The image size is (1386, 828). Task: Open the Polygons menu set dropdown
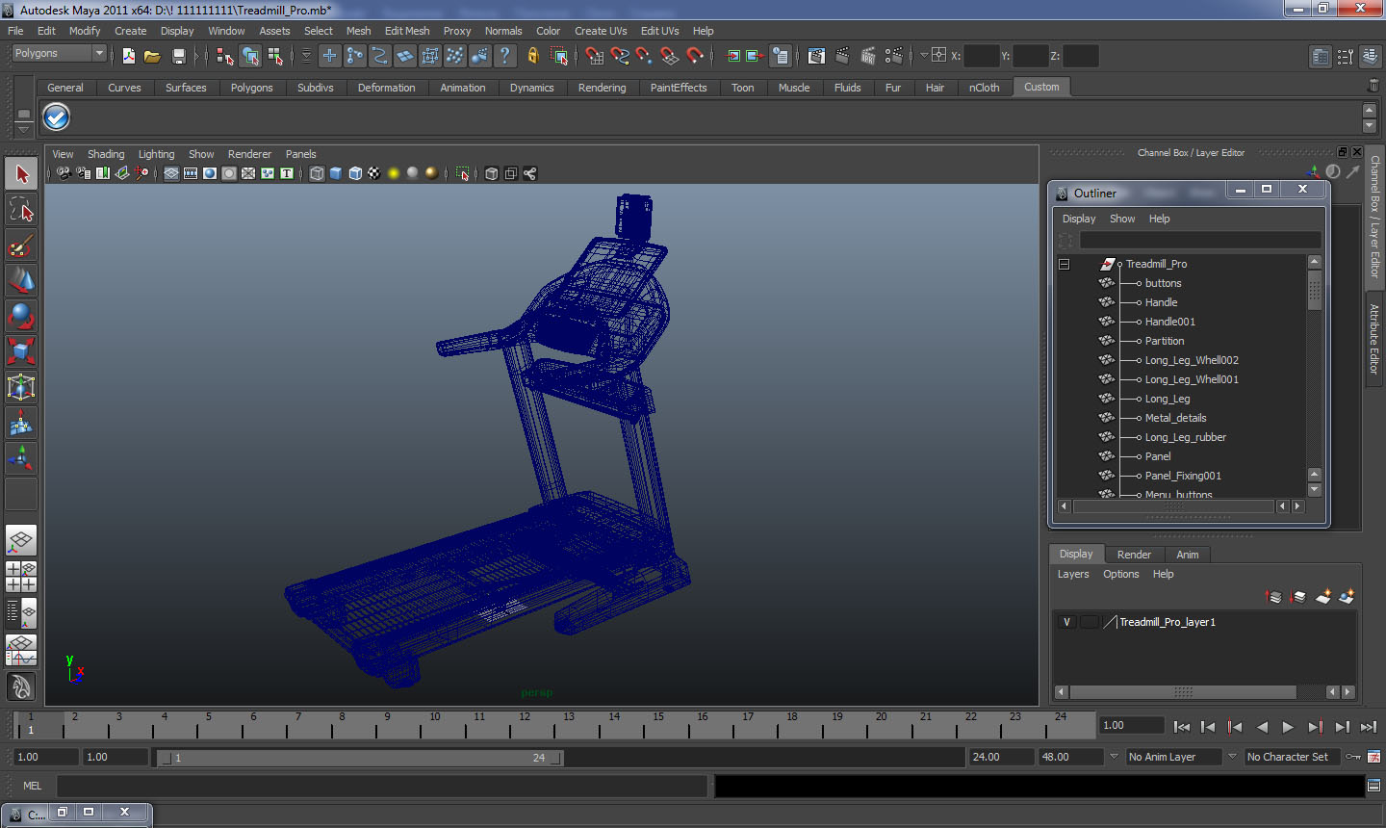[x=58, y=54]
